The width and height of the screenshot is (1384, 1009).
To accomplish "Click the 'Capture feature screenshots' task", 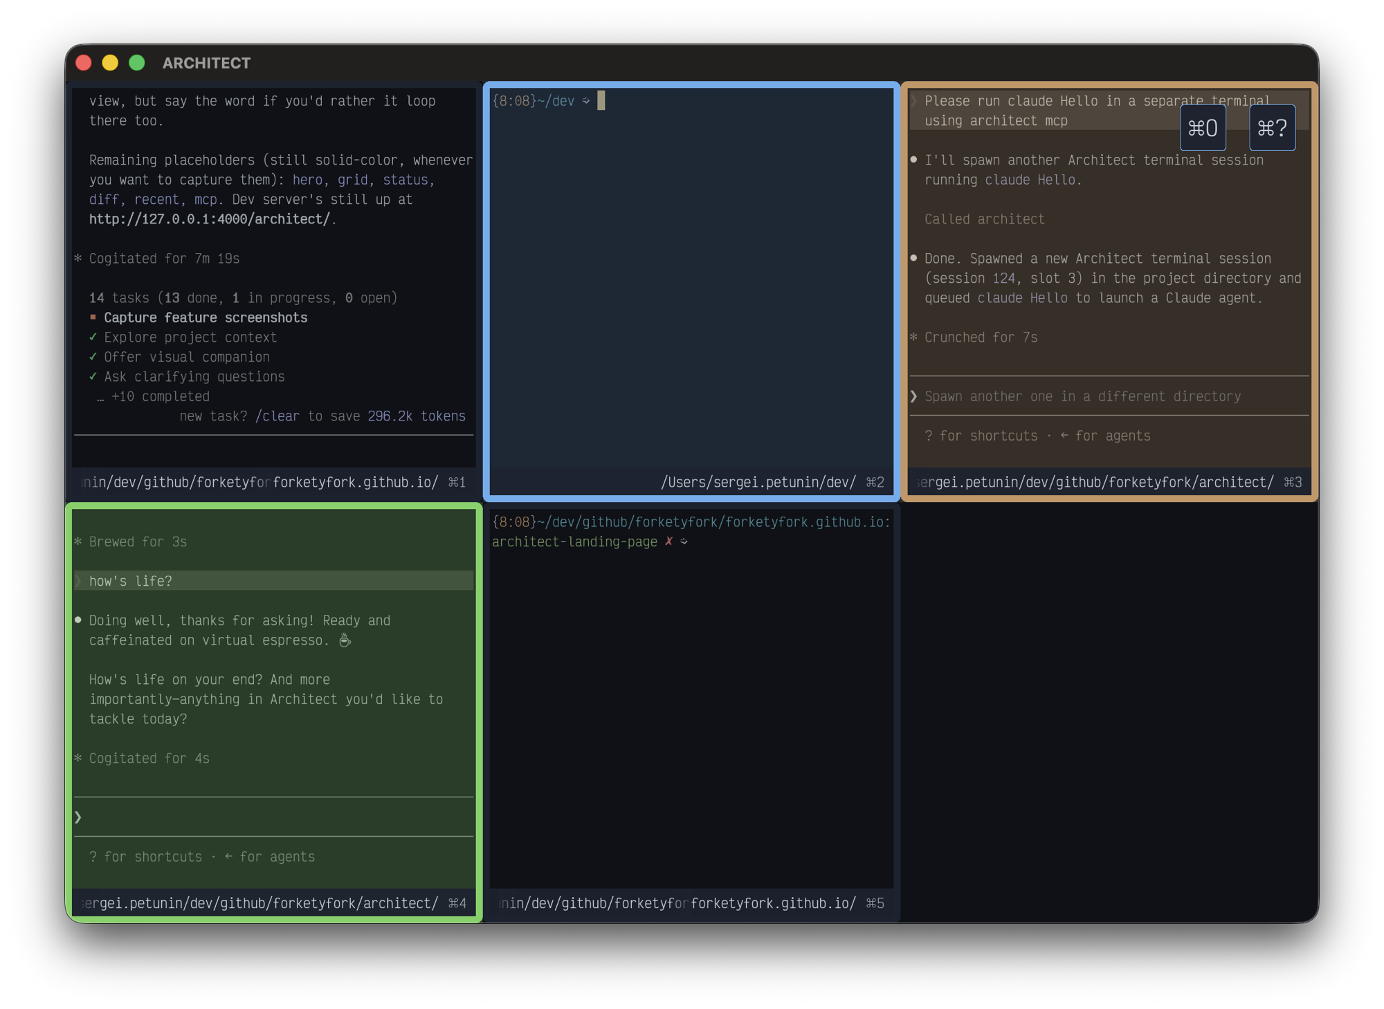I will (x=206, y=317).
